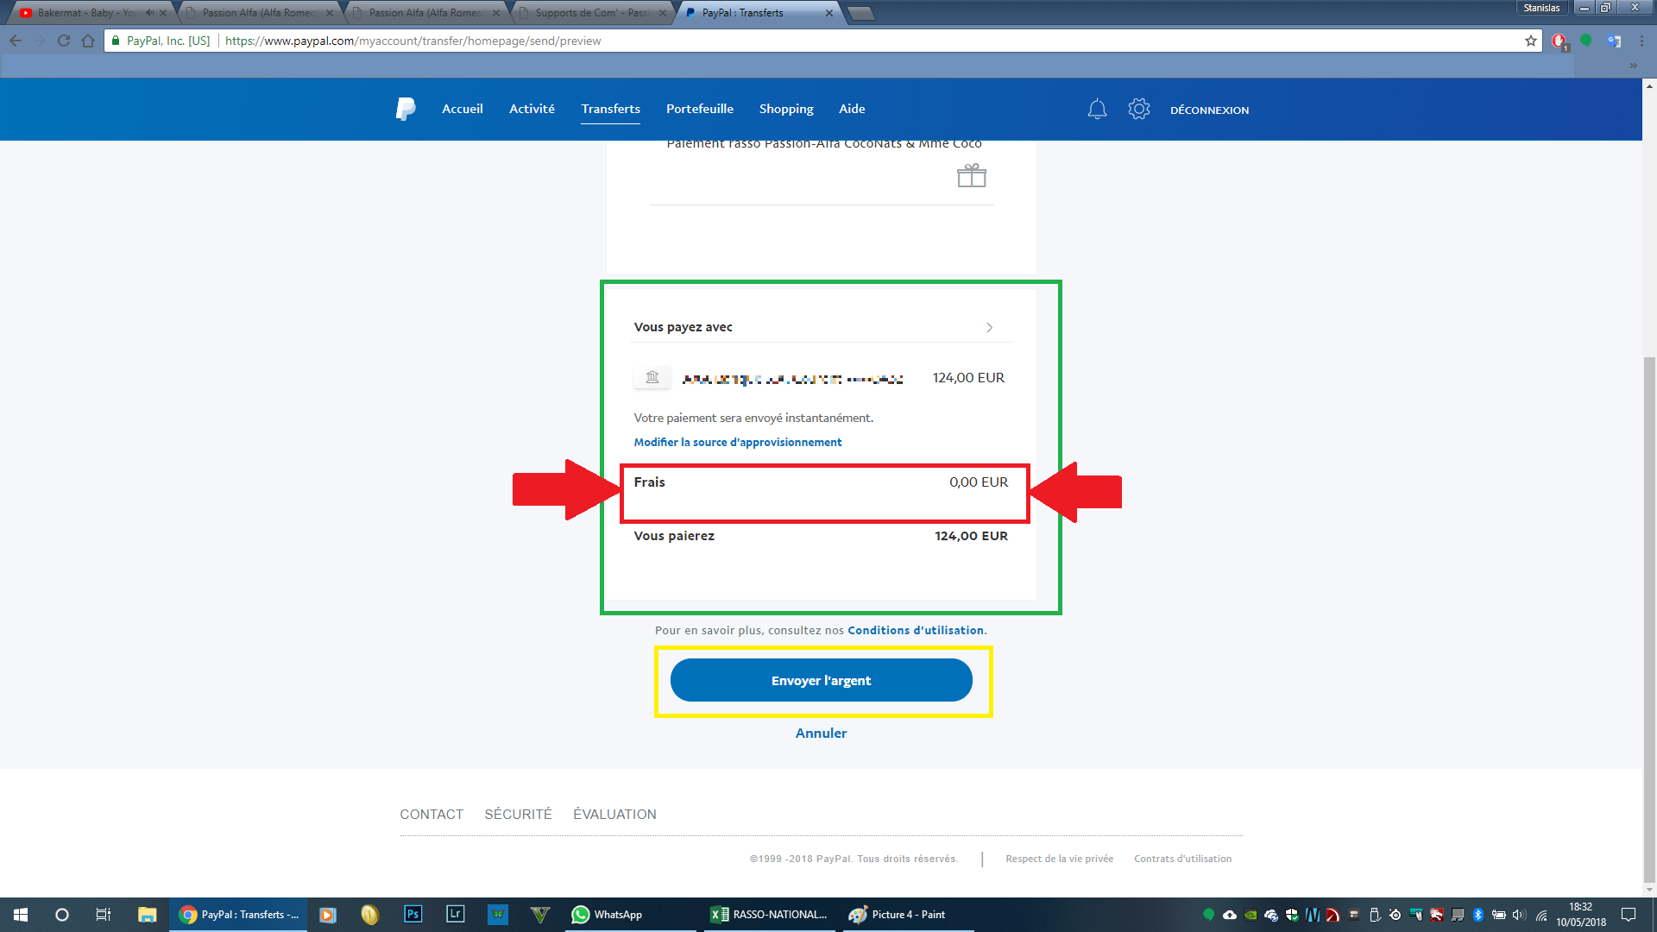Image resolution: width=1657 pixels, height=932 pixels.
Task: Bookmark page with star icon
Action: (x=1531, y=41)
